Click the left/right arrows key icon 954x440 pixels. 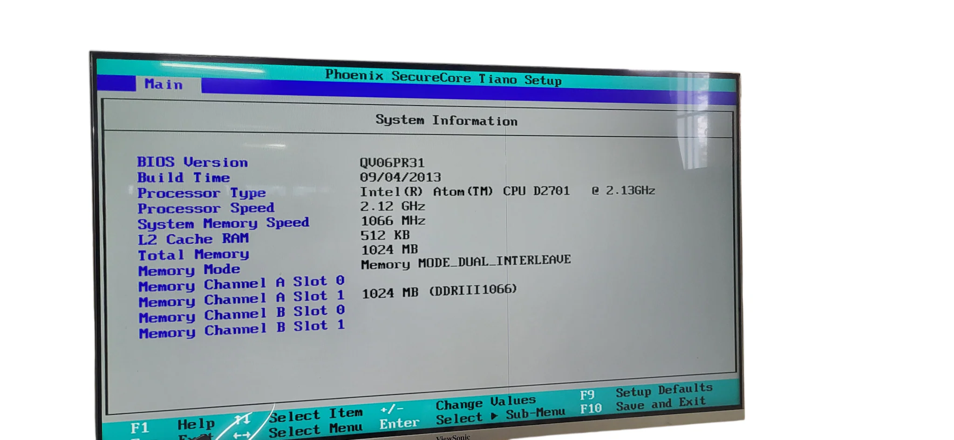[x=242, y=435]
